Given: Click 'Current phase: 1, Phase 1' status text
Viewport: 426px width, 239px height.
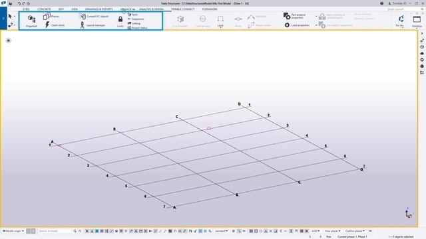Looking at the screenshot, I should 352,236.
